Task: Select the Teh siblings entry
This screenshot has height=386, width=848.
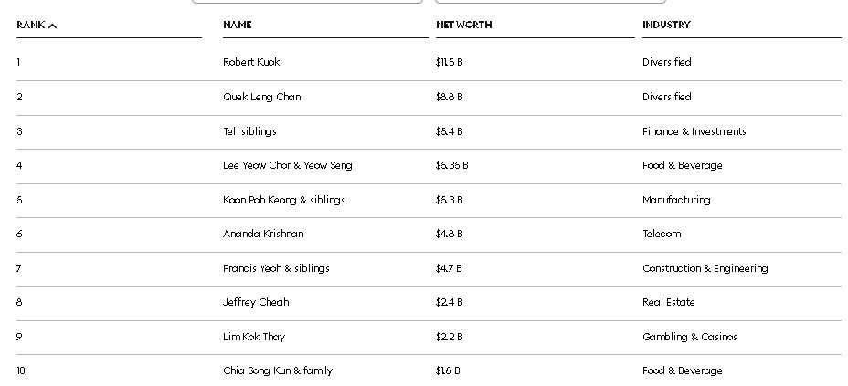Action: click(249, 131)
